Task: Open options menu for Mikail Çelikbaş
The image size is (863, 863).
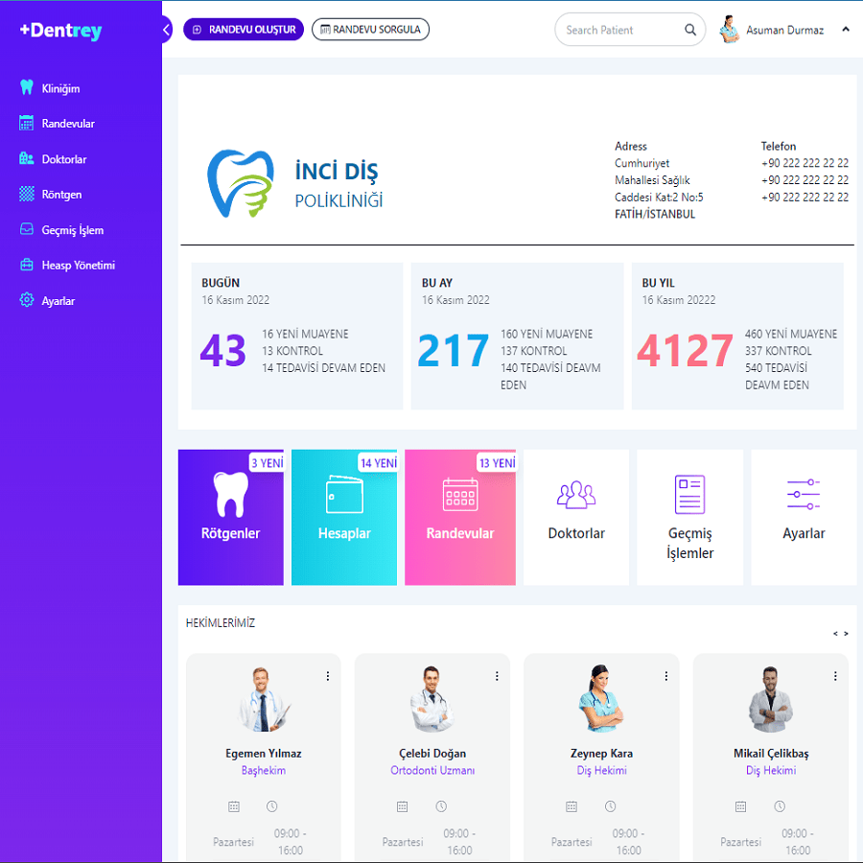Action: click(835, 676)
